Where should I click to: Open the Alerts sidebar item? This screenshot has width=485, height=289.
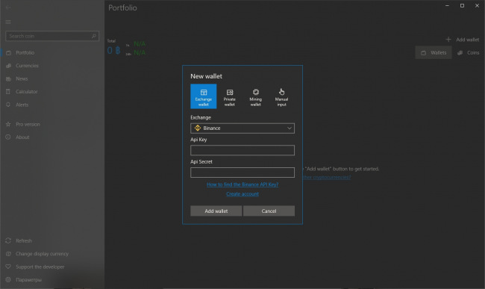pyautogui.click(x=52, y=105)
